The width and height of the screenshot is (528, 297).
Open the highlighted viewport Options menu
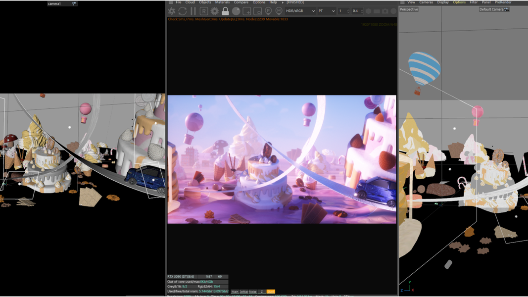459,2
